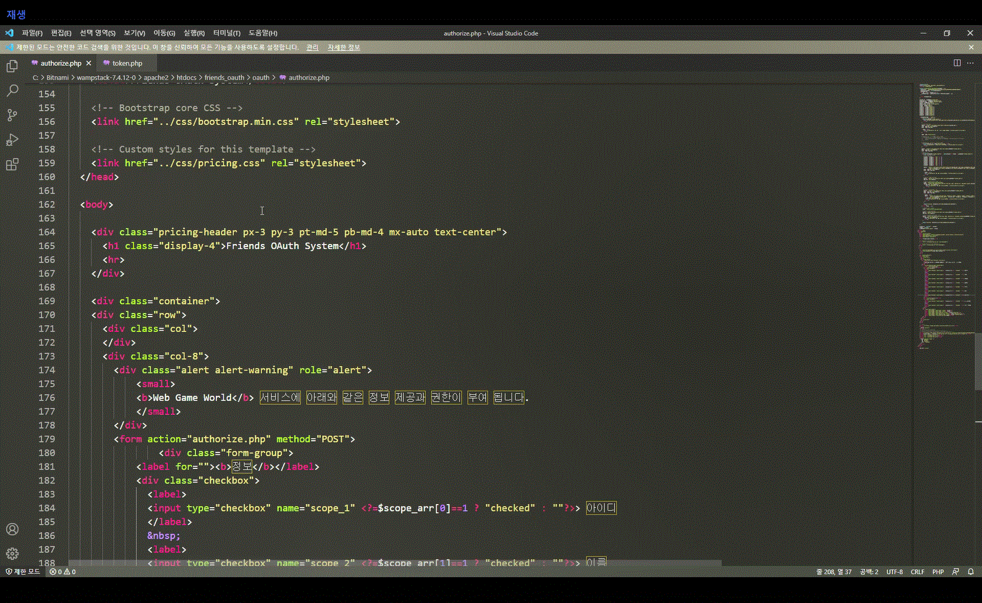Select the PHP language mode

938,572
